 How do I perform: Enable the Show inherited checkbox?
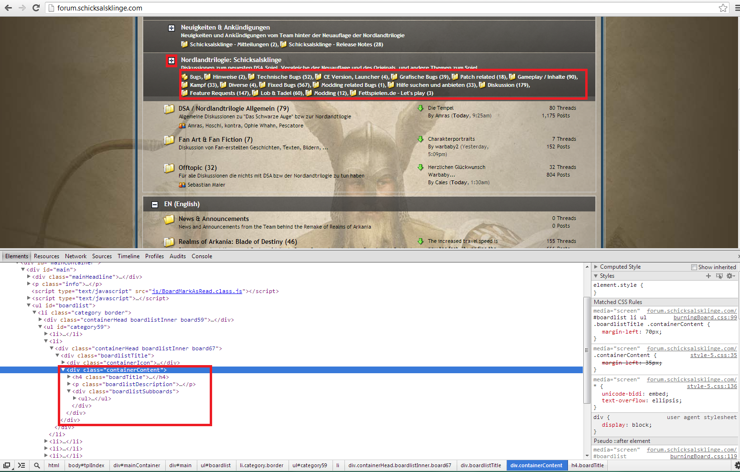point(694,267)
